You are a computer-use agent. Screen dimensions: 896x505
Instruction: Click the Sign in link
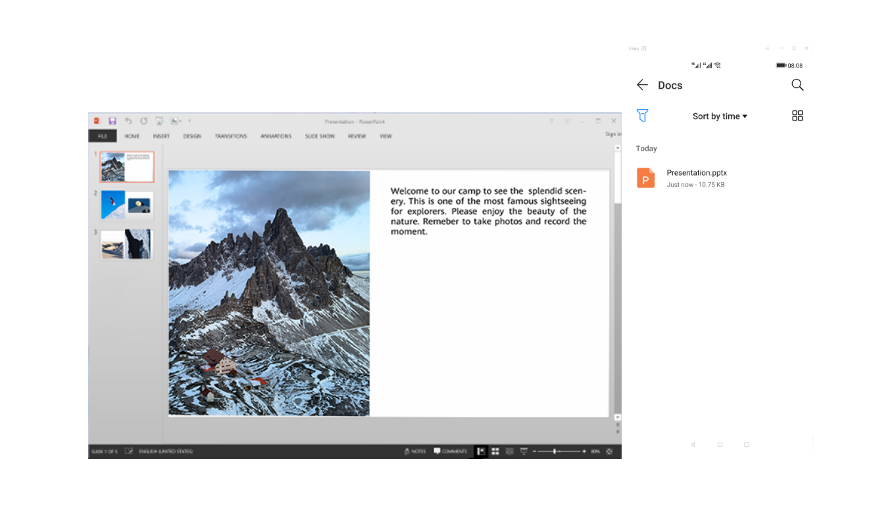coord(612,134)
